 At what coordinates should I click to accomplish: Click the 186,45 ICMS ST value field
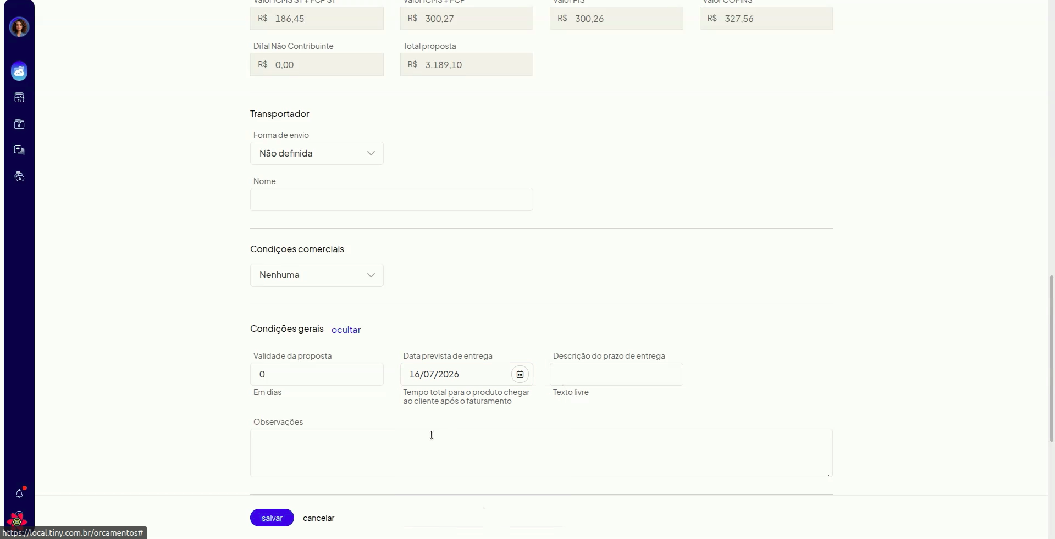317,18
